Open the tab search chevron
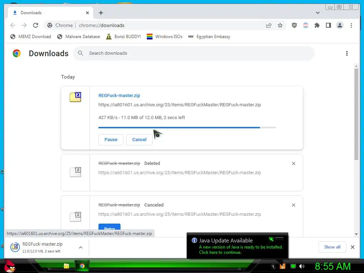364x273 pixels. click(317, 13)
